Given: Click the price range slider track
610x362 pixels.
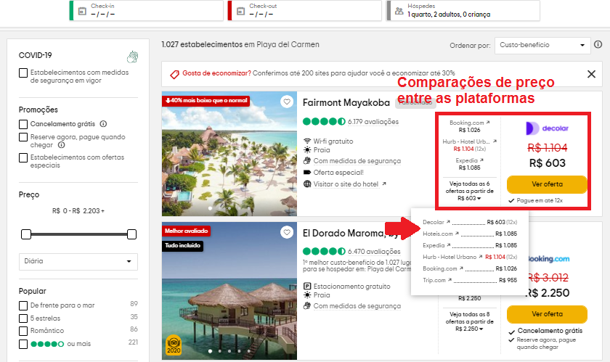Looking at the screenshot, I should pos(79,234).
